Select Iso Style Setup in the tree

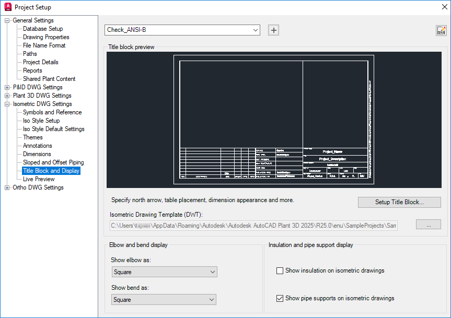[41, 121]
